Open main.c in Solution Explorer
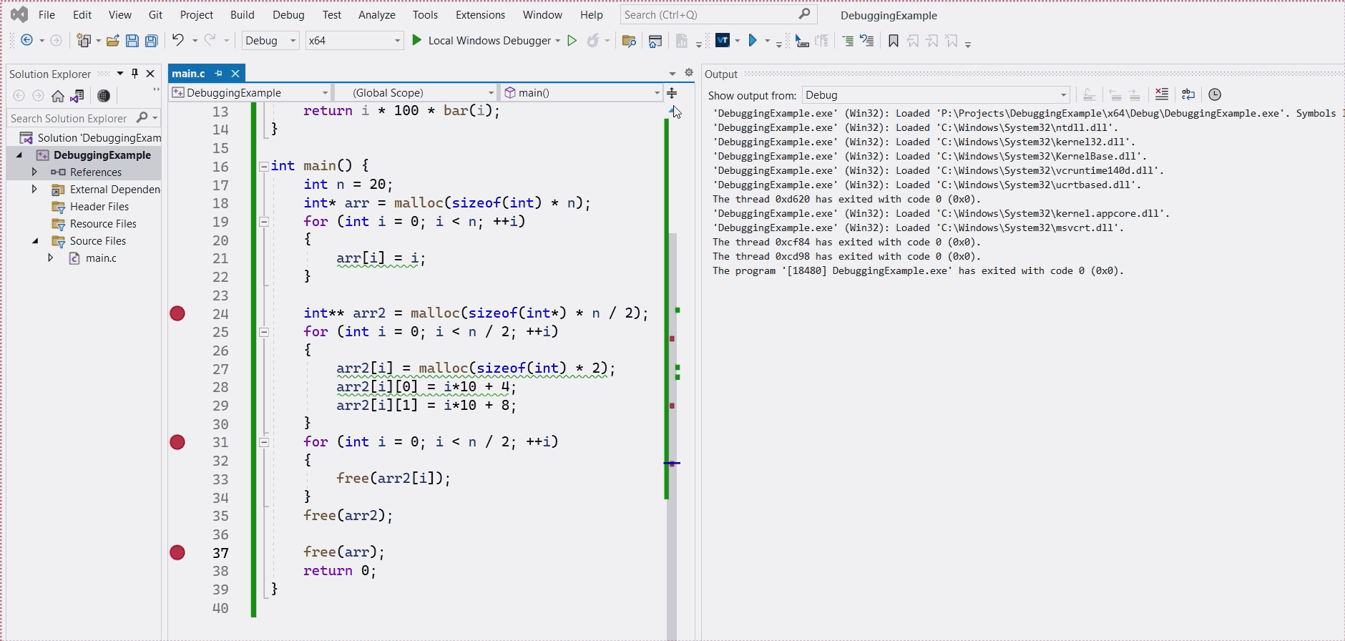The width and height of the screenshot is (1345, 641). click(x=100, y=258)
